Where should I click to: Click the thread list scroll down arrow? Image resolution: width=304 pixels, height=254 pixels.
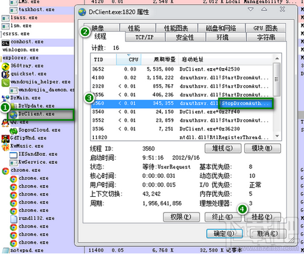(x=277, y=136)
